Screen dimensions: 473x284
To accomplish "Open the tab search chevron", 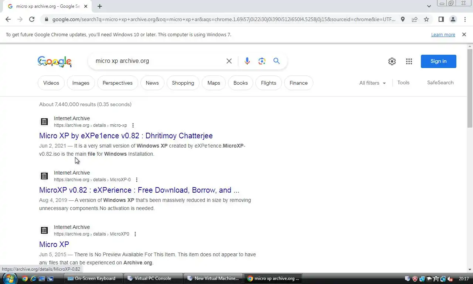I will tap(429, 6).
